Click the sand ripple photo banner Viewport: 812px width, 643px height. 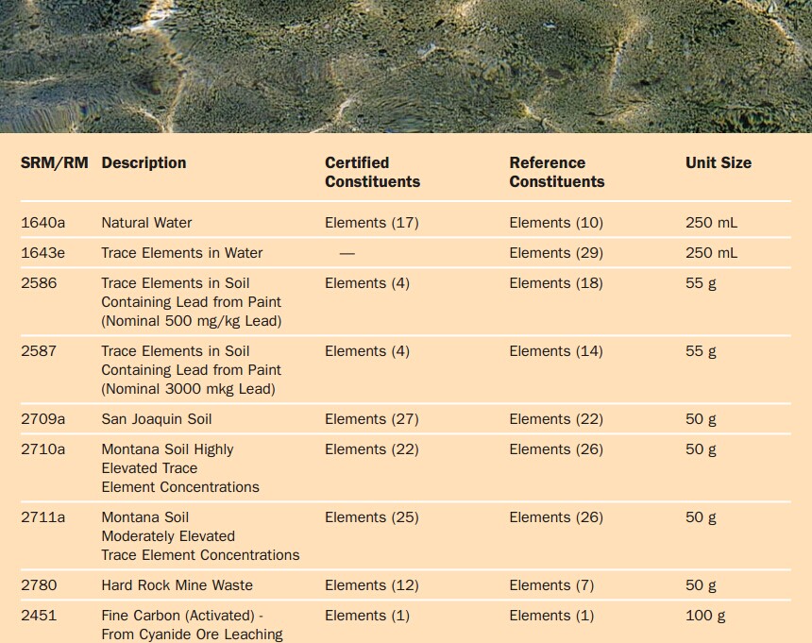pyautogui.click(x=406, y=66)
